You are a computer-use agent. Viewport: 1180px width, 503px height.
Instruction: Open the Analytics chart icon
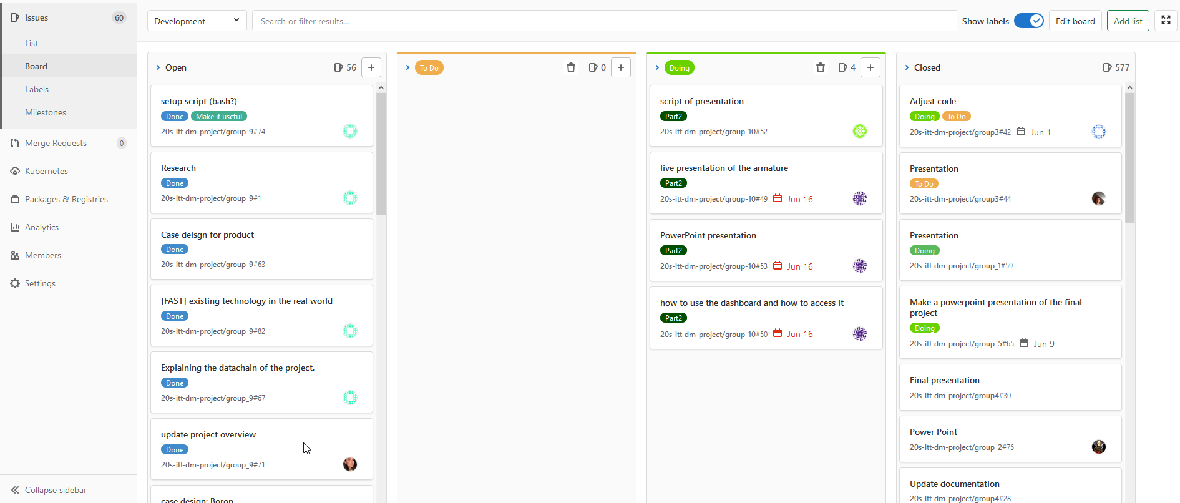(15, 227)
